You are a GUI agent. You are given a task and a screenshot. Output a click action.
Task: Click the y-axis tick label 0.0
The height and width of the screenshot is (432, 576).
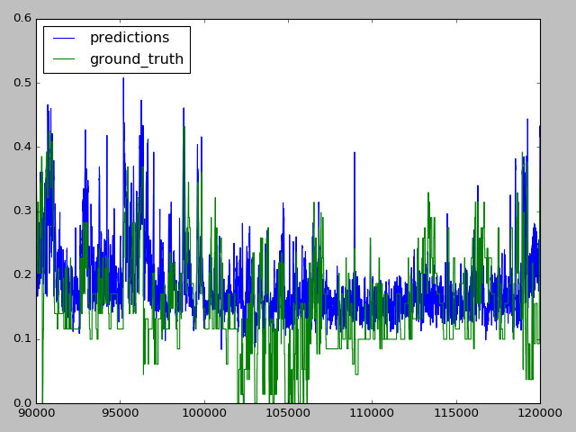(22, 403)
